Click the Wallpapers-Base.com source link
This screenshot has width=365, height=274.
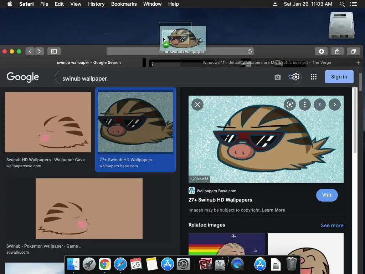(216, 191)
